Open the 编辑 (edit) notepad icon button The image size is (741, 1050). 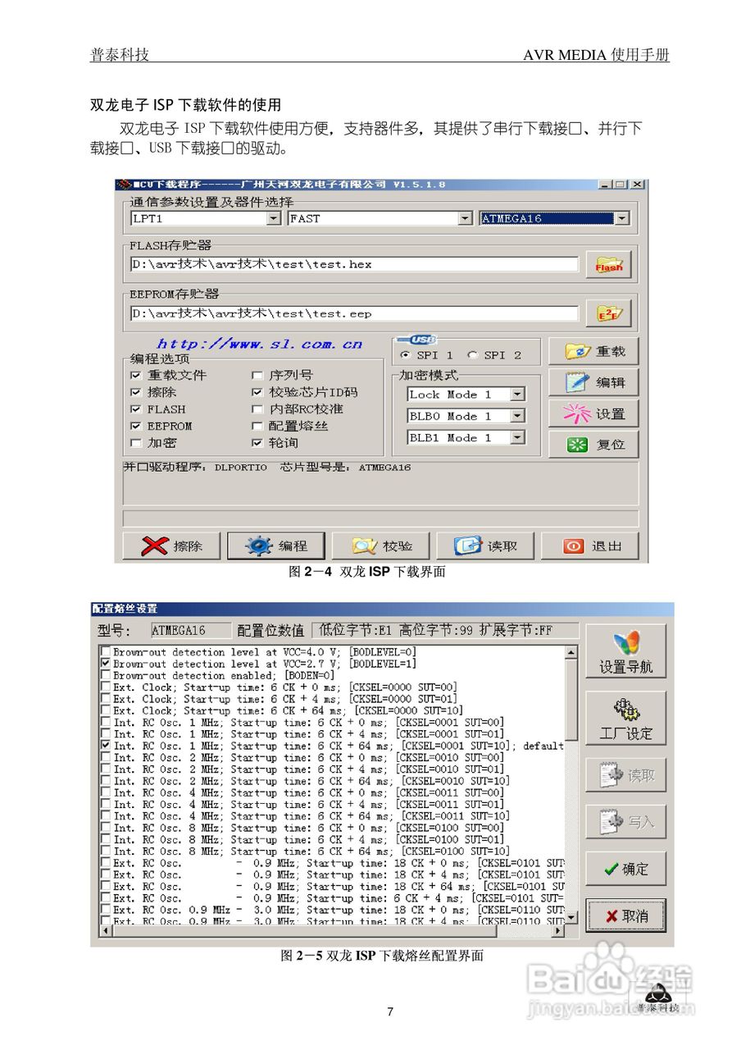tap(593, 381)
